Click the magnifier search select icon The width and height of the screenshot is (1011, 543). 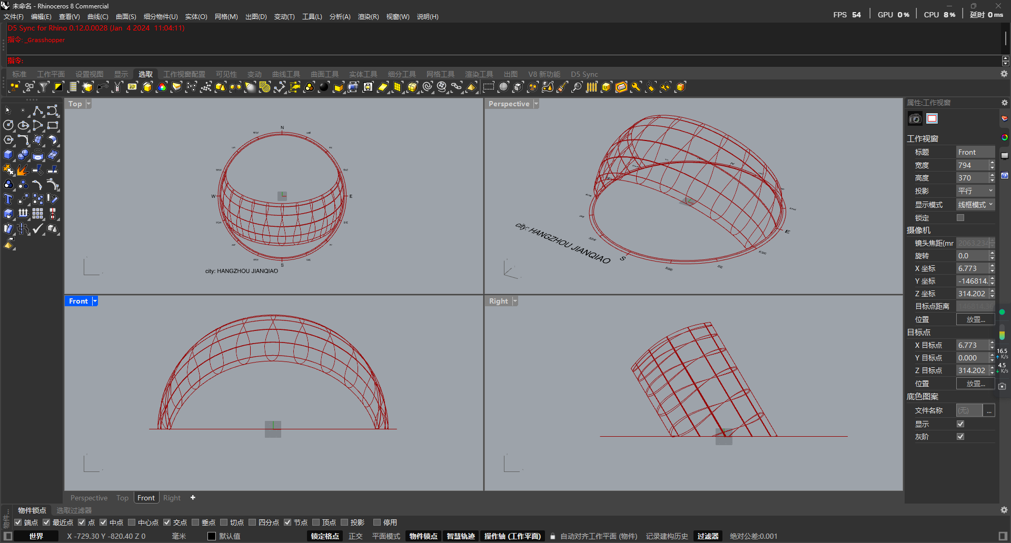point(577,87)
